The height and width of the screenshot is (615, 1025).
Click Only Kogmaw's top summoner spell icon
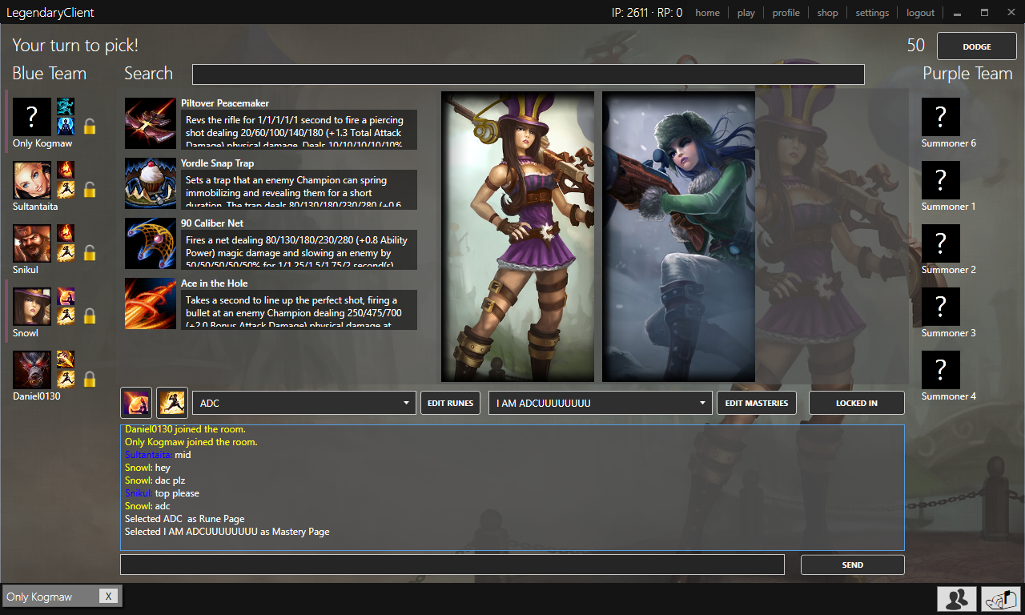66,107
